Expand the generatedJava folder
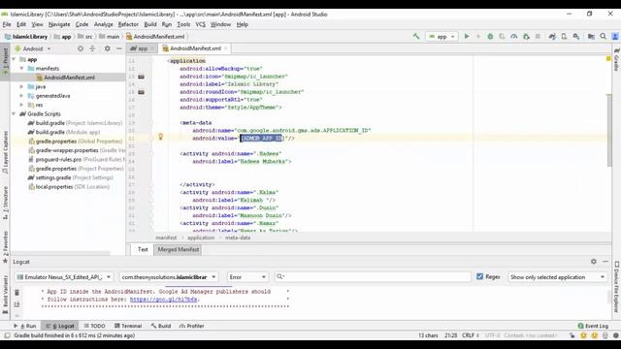 [x=21, y=95]
